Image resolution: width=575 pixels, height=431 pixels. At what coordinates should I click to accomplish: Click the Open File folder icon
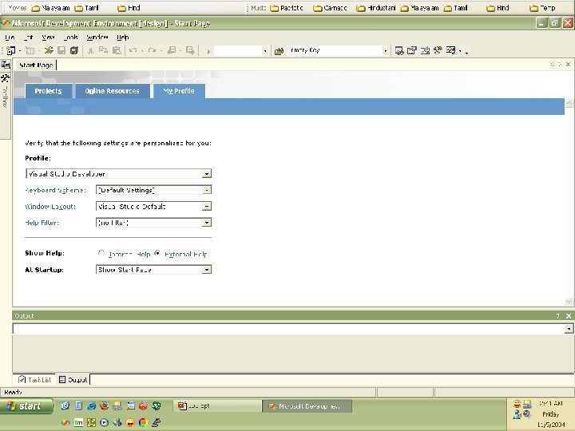pyautogui.click(x=49, y=50)
